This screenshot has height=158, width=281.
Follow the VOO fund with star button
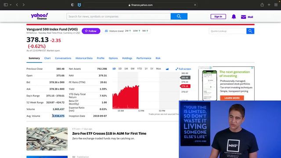click(91, 31)
